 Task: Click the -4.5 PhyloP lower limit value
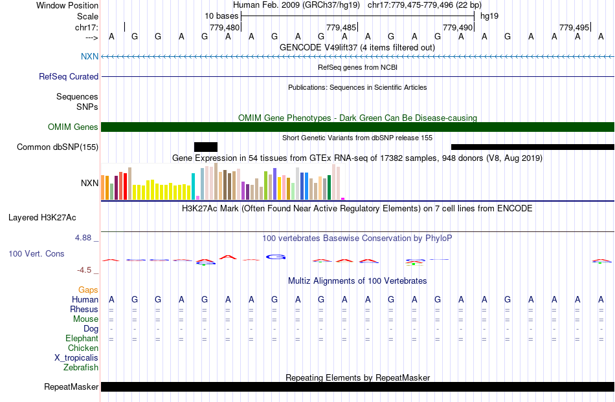tap(84, 270)
